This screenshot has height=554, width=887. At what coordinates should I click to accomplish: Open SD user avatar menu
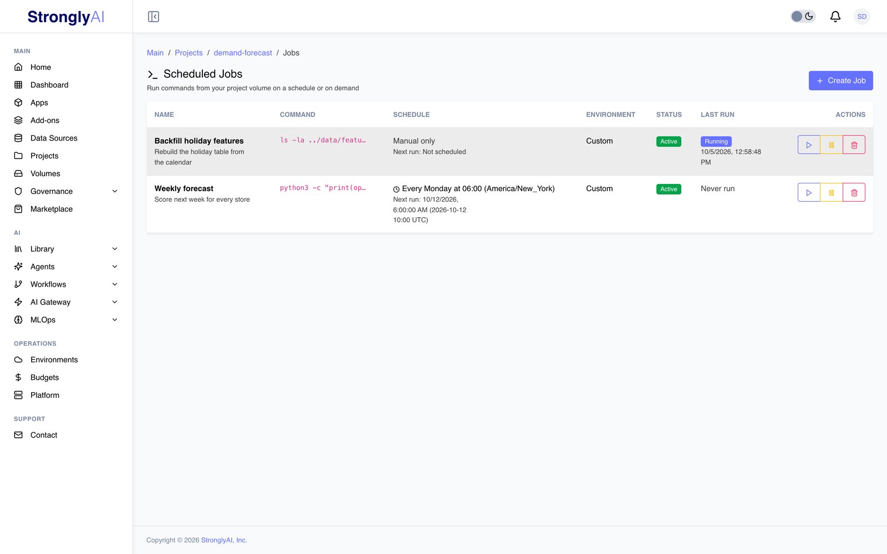pos(861,17)
